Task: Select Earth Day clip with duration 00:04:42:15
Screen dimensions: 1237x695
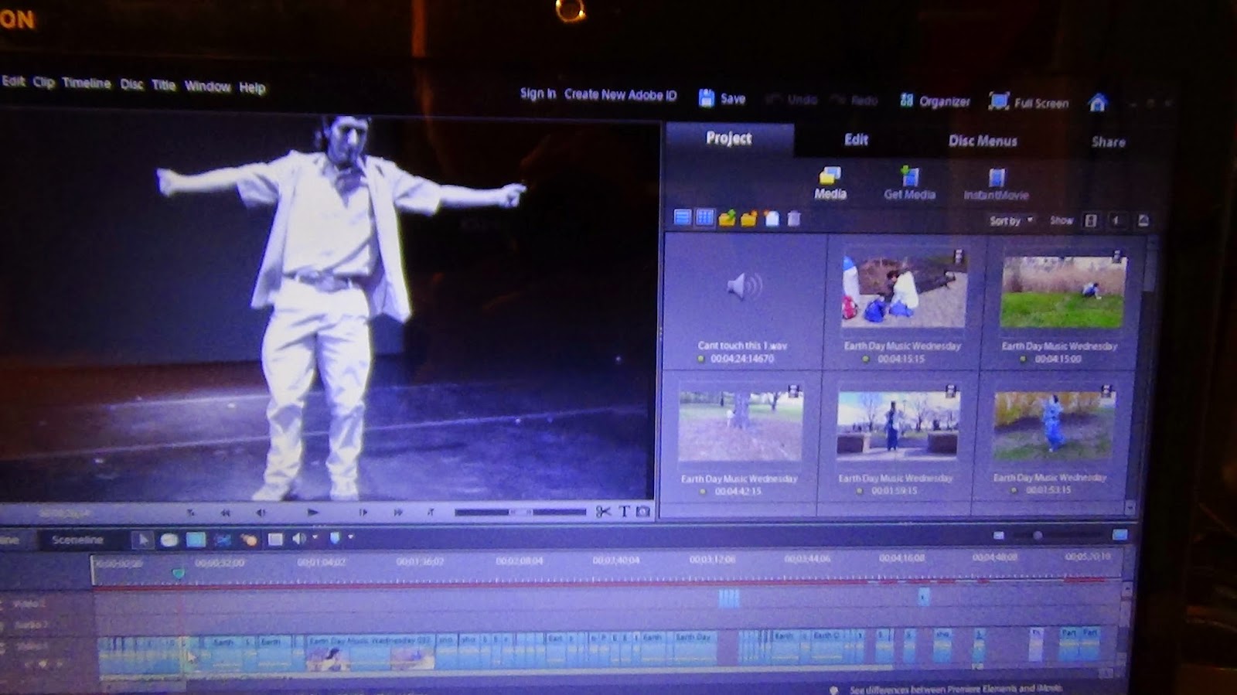Action: tap(740, 439)
